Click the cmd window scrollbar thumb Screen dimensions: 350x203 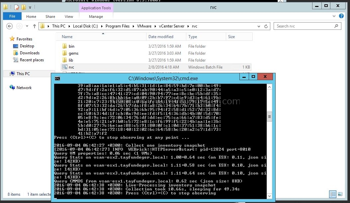269,117
